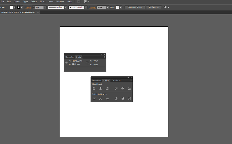Click the X value -117,828 mm
This screenshot has width=232, height=144.
77,61
